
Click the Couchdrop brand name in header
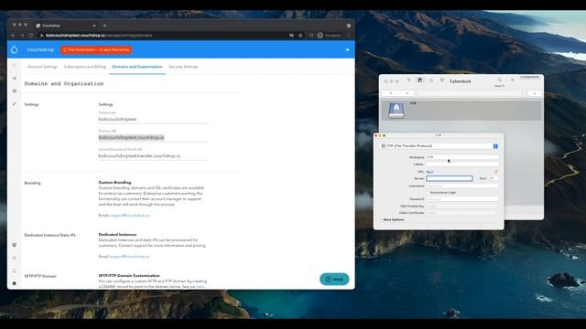[40, 49]
